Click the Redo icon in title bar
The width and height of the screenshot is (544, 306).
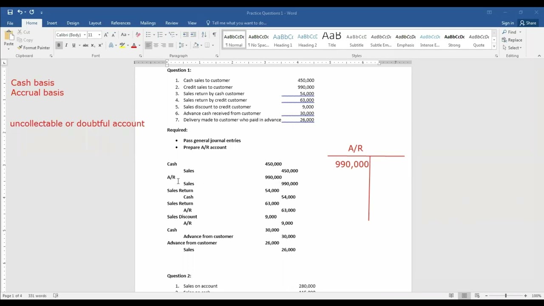pos(32,12)
